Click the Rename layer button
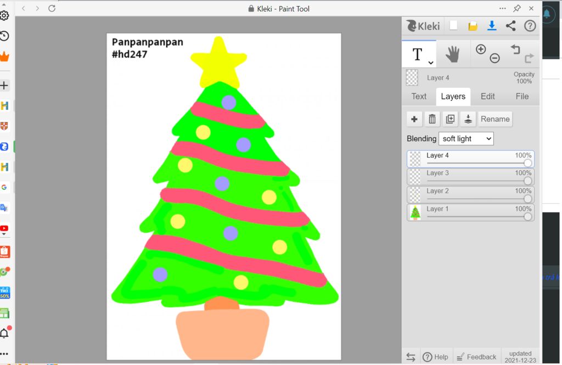562x365 pixels. (x=495, y=119)
